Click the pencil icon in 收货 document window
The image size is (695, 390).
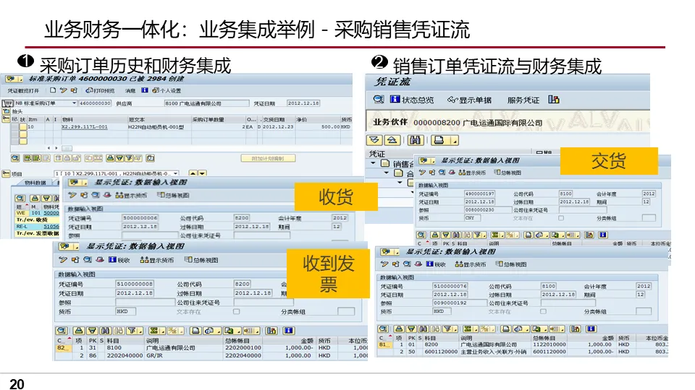point(72,195)
